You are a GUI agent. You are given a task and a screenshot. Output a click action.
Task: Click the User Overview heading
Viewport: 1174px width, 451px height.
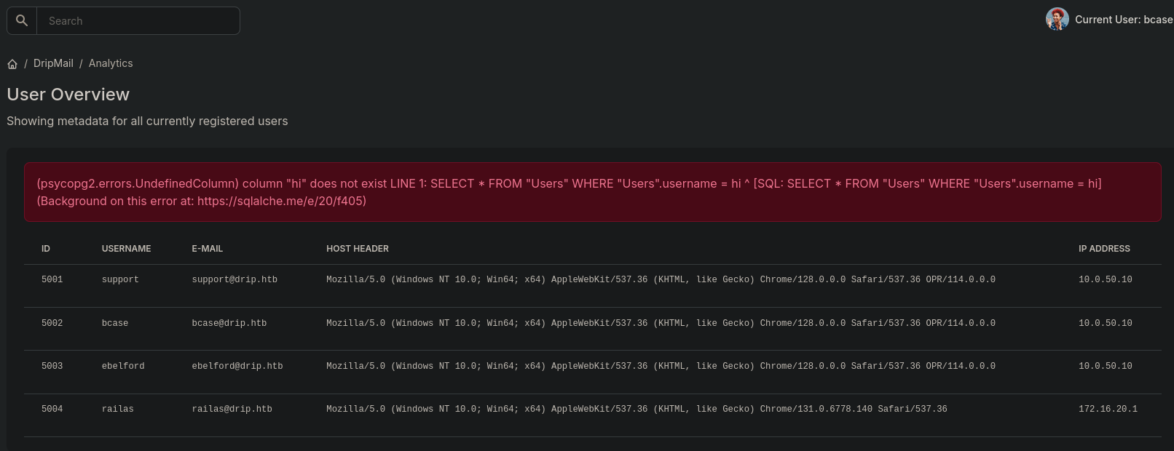point(68,95)
